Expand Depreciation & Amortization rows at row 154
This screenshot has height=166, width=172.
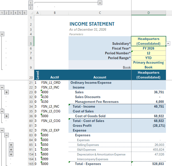pyautogui.click(x=11, y=154)
